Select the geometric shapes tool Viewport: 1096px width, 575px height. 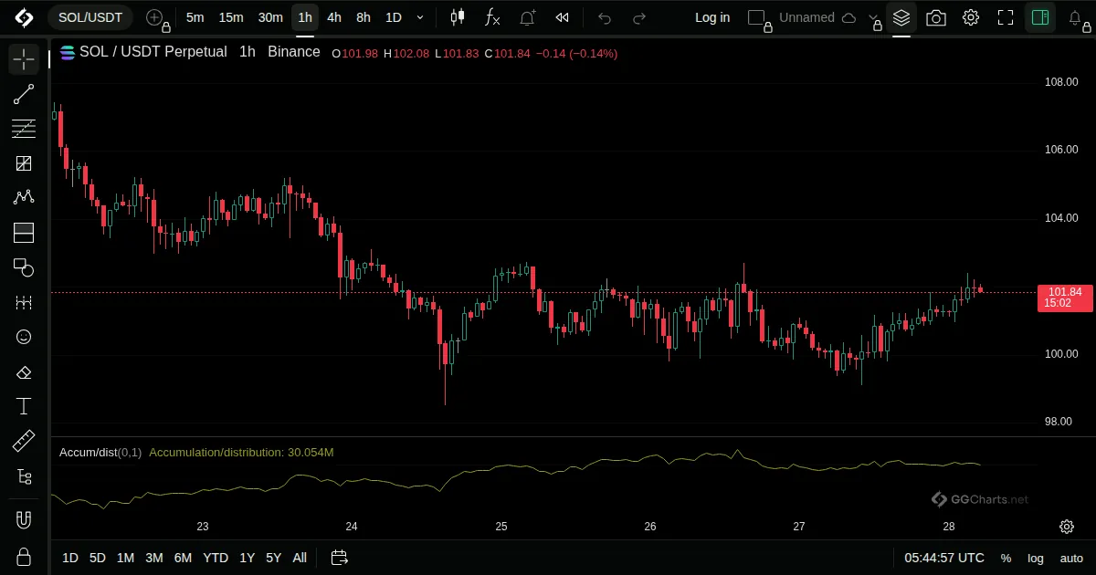(24, 267)
